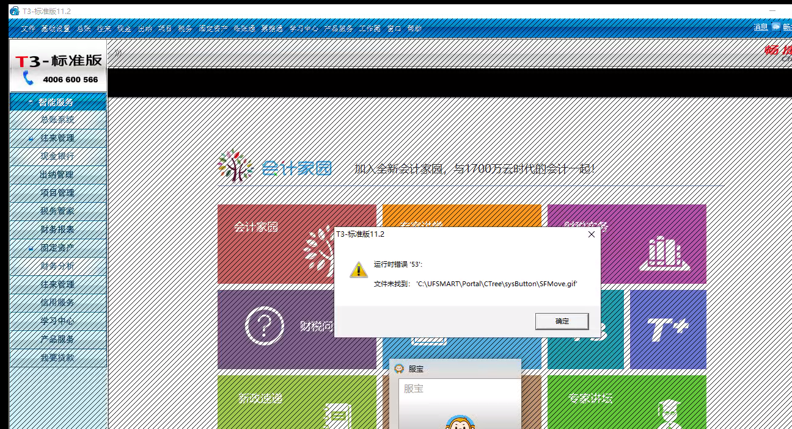Open the T+ tile

668,329
